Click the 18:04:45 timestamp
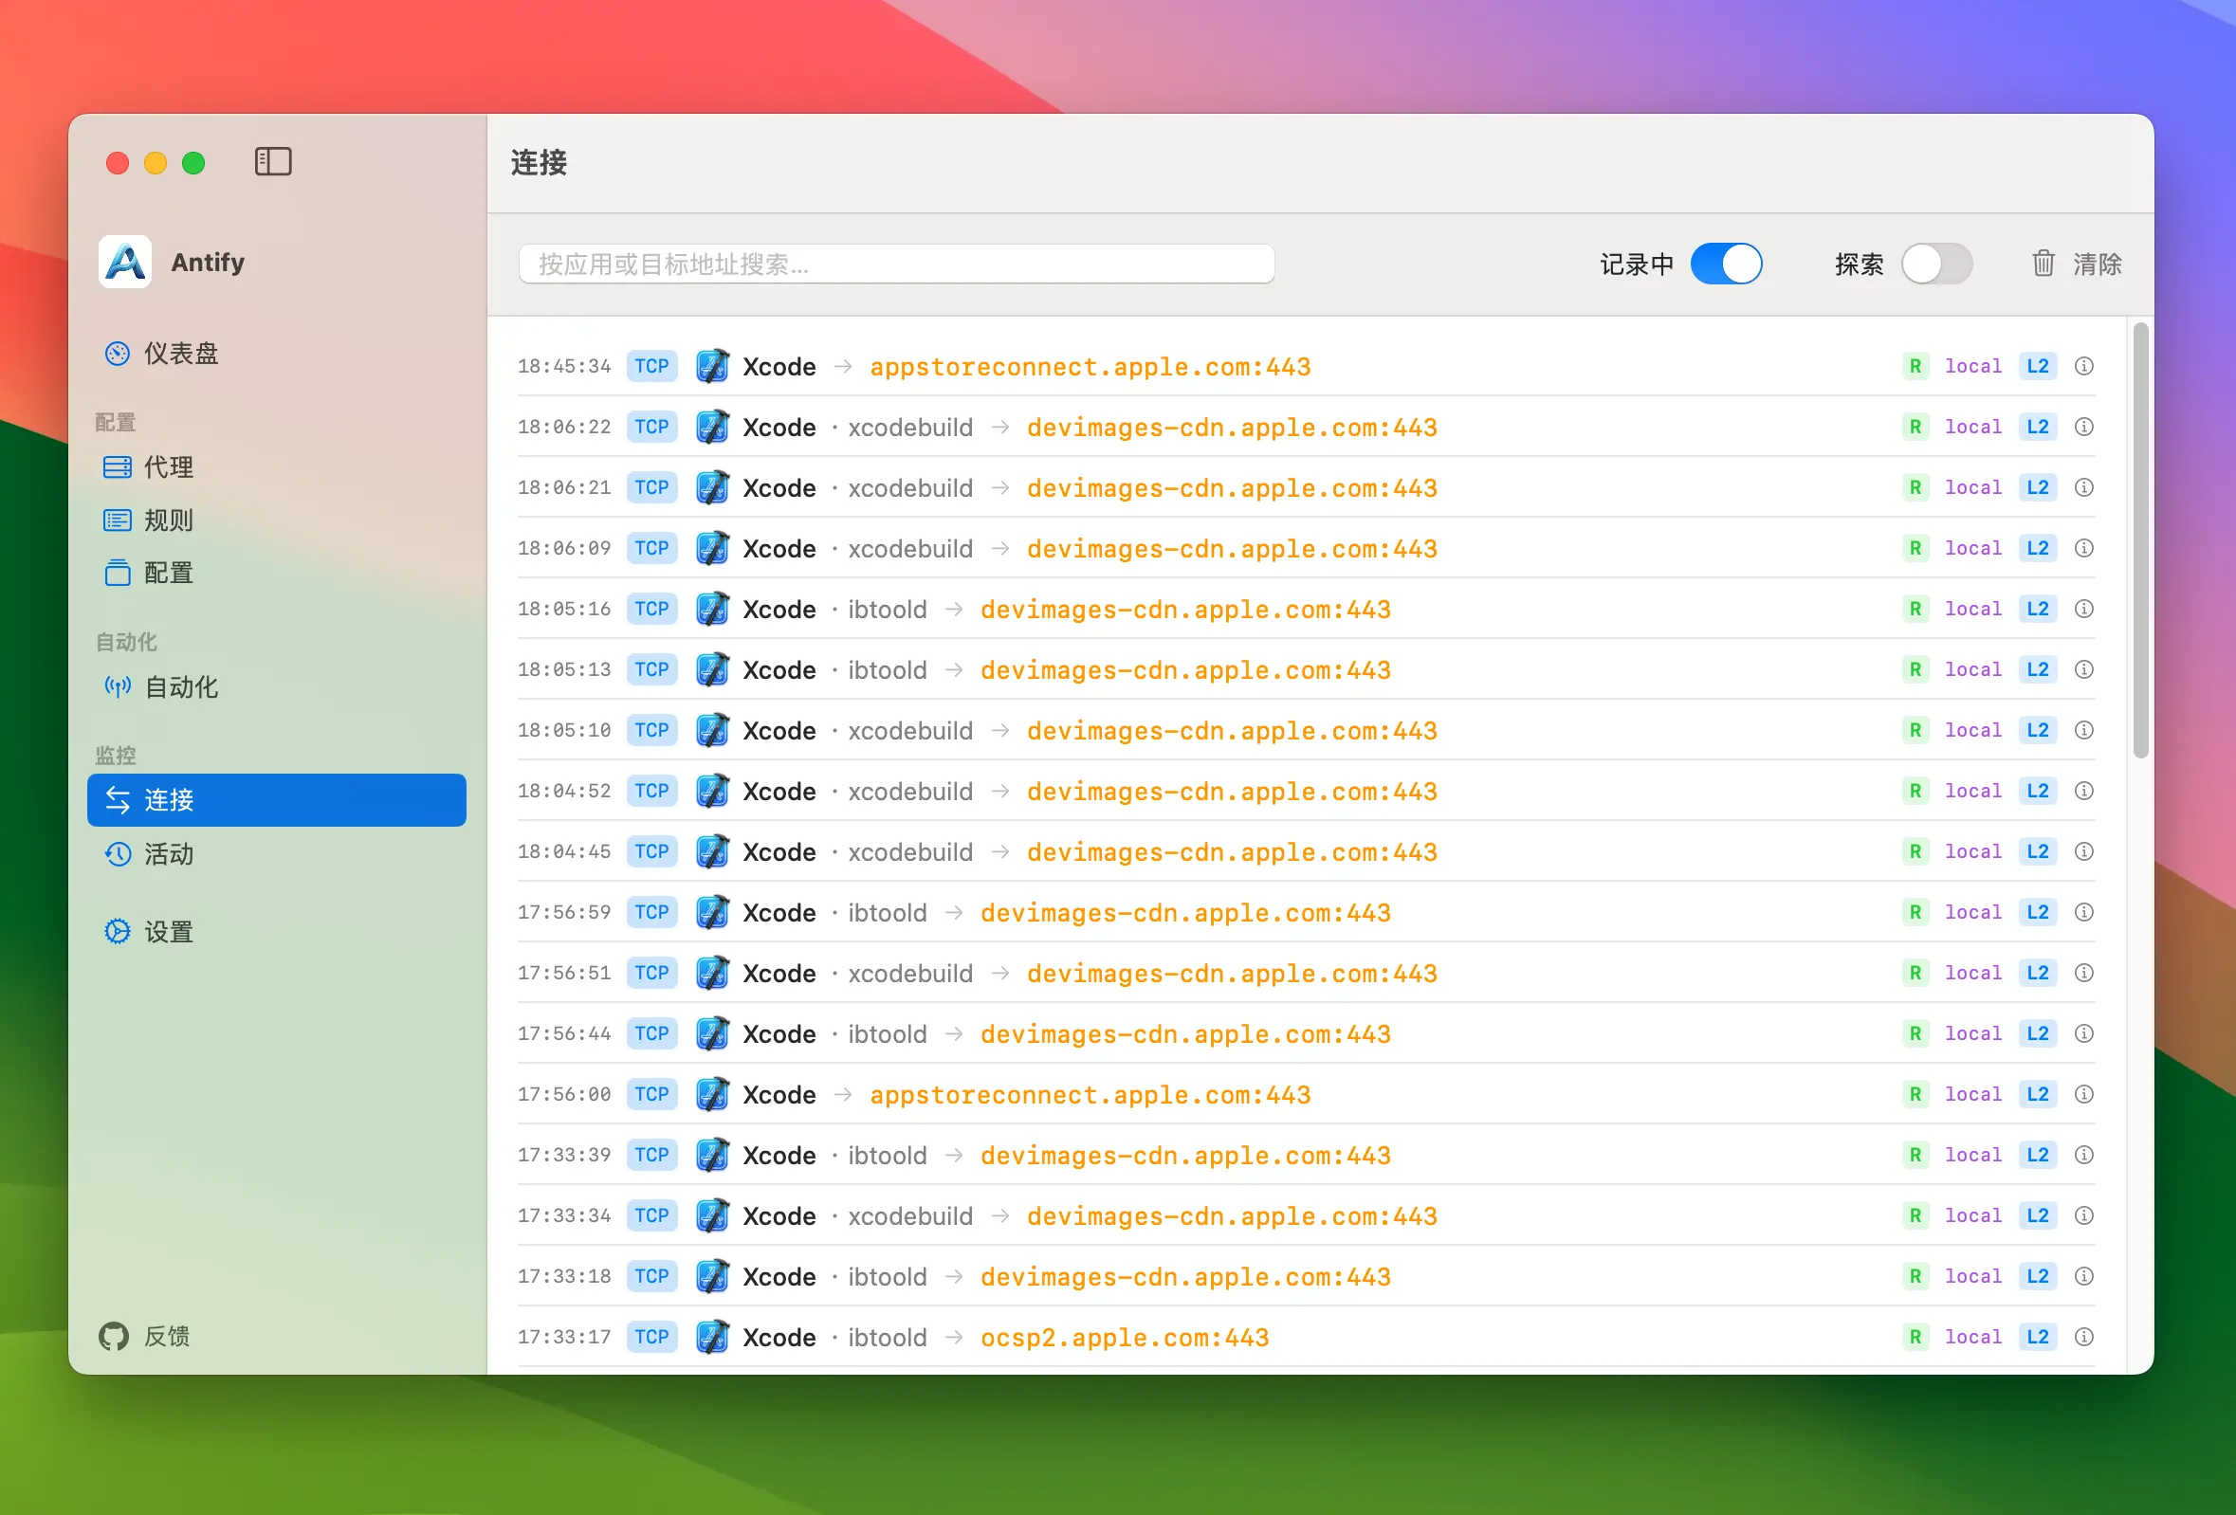This screenshot has width=2236, height=1515. click(564, 851)
